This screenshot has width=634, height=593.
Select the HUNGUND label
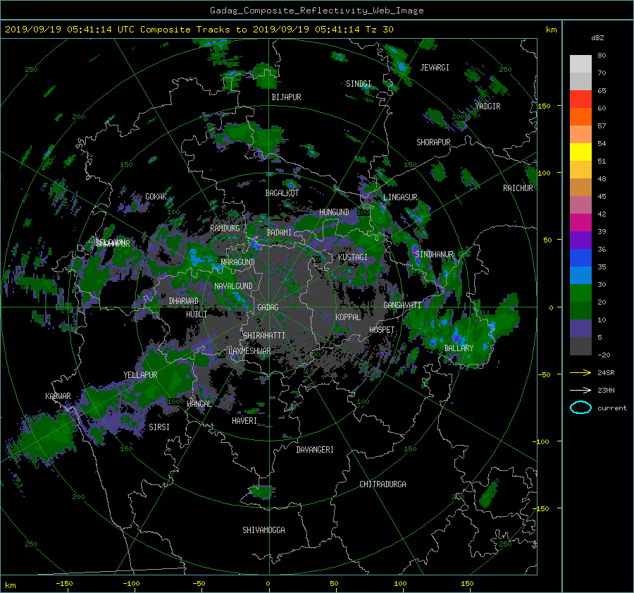[334, 212]
